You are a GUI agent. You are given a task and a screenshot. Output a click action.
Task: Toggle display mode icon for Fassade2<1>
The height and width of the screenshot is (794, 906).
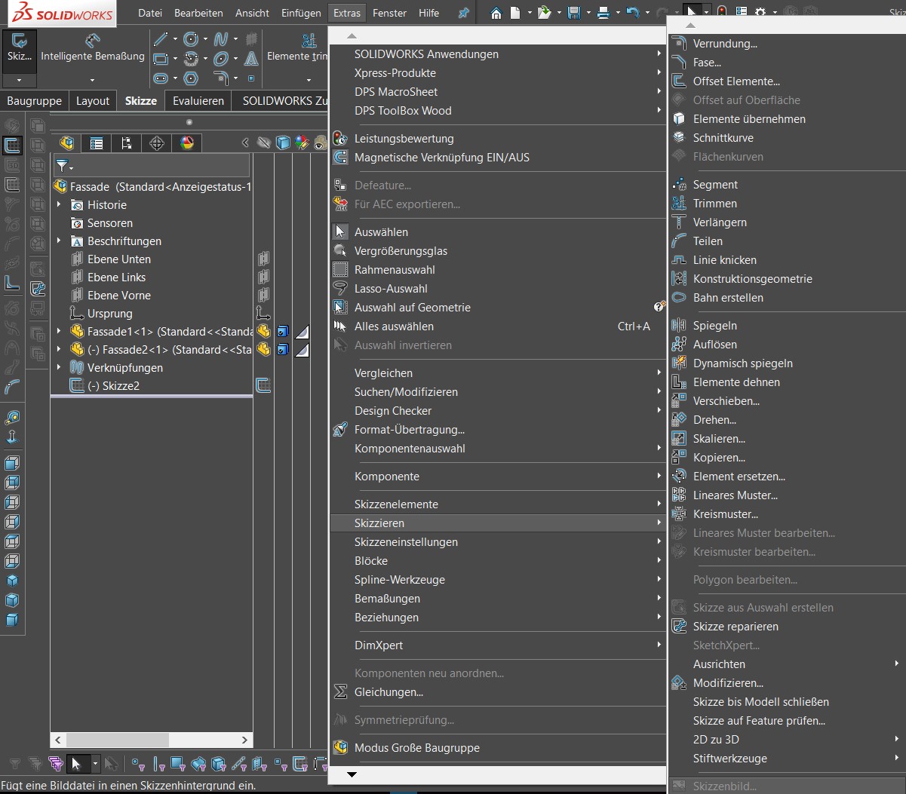283,349
